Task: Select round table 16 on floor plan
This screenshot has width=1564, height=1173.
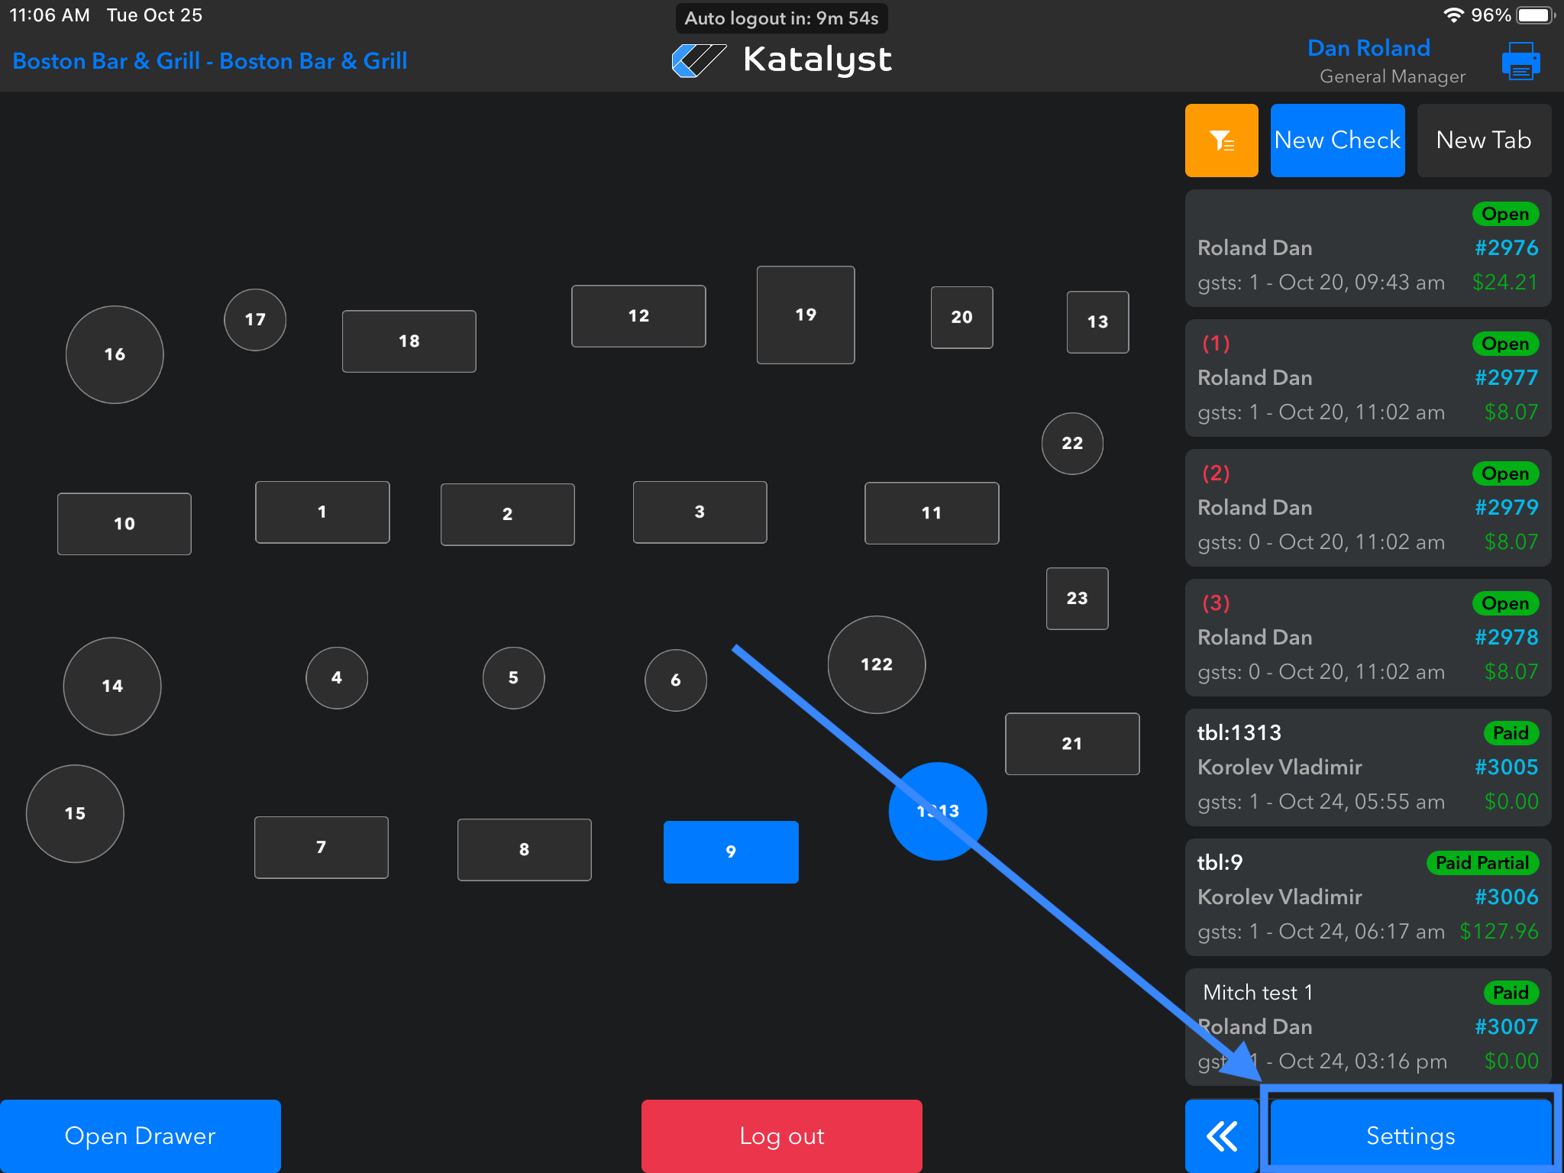Action: [115, 354]
